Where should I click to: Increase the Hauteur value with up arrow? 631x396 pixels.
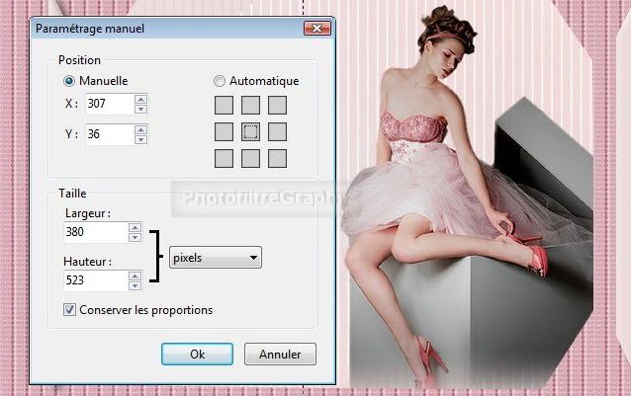click(x=135, y=276)
